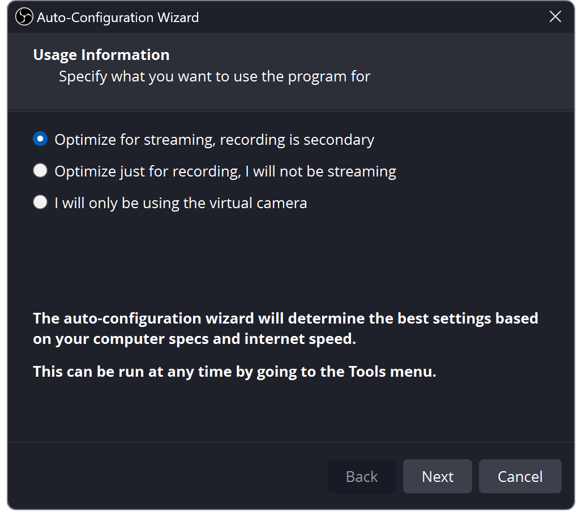Enable the streaming optimization radio button
Viewport: 582px width, 517px height.
[x=40, y=139]
